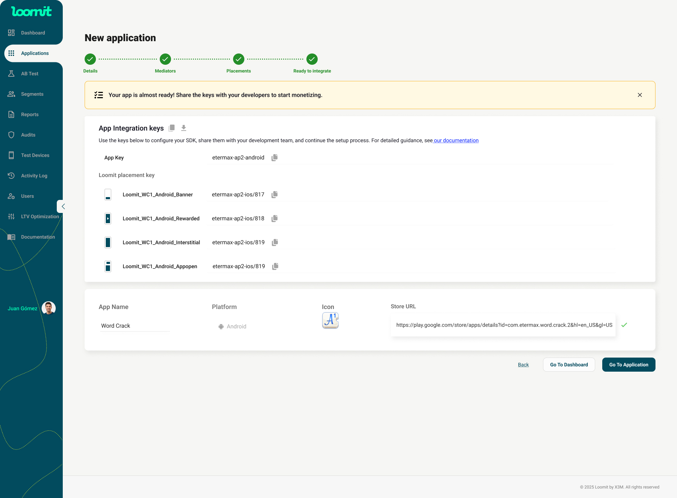Copy Android Banner placement key

click(x=275, y=195)
